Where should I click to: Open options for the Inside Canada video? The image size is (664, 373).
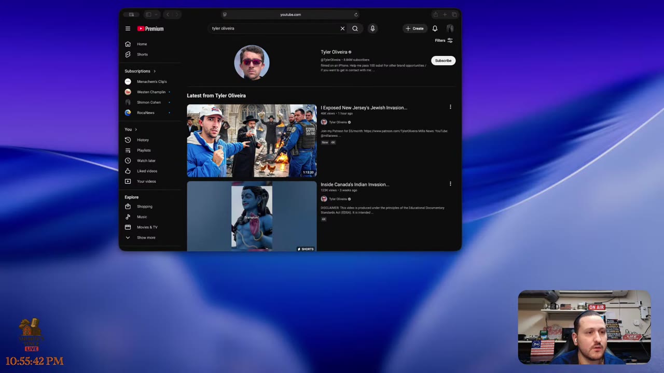[450, 184]
